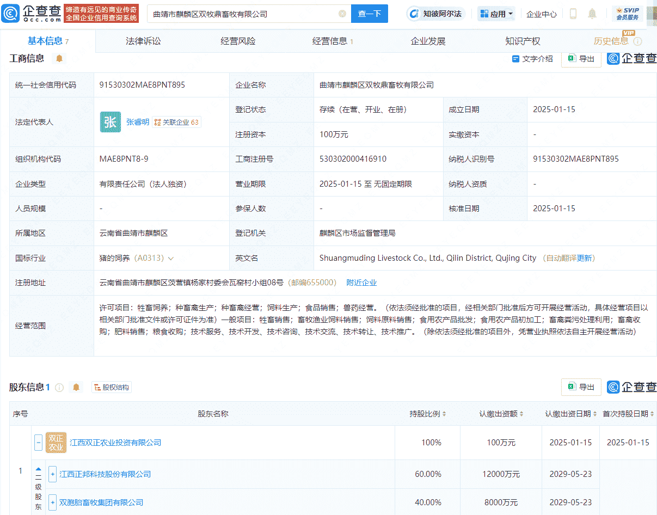Viewport: 657px width, 515px height.
Task: Click the bell icon next to 工商信息
Action: (x=59, y=58)
